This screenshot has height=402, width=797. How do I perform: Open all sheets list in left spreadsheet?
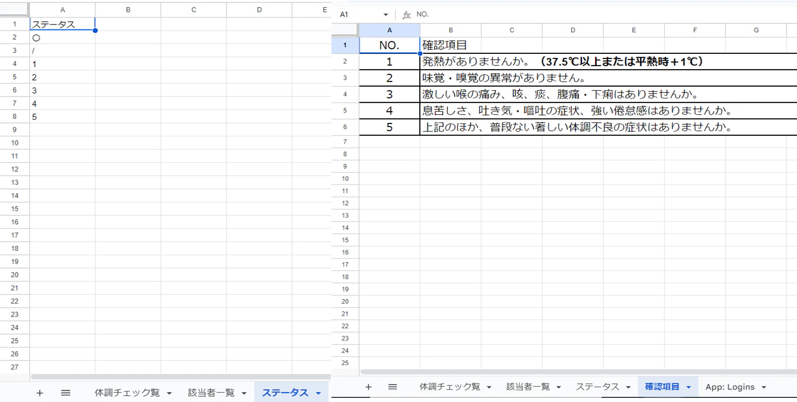(x=66, y=393)
